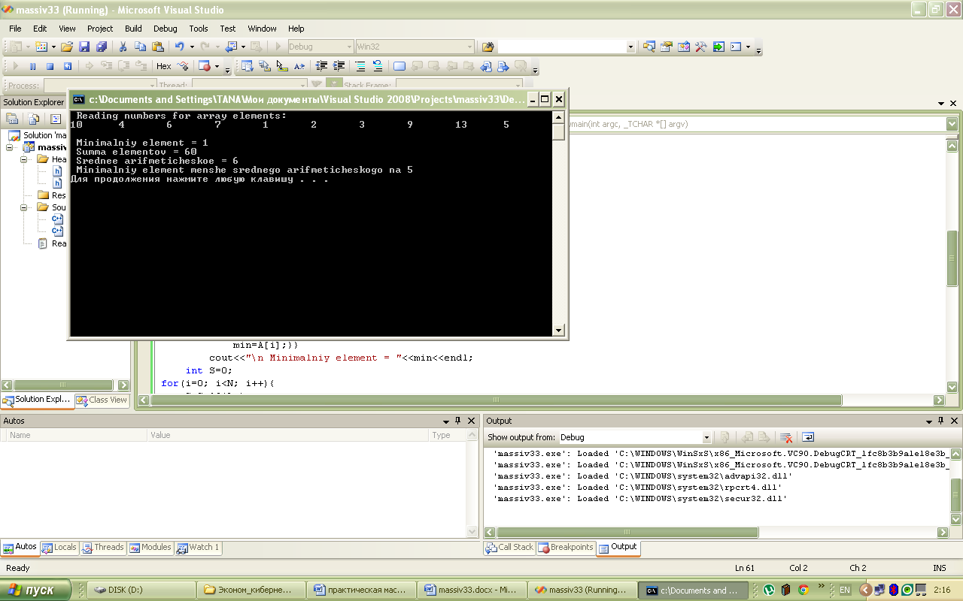
Task: Open the Start Page toolbar icon
Action: tap(718, 47)
